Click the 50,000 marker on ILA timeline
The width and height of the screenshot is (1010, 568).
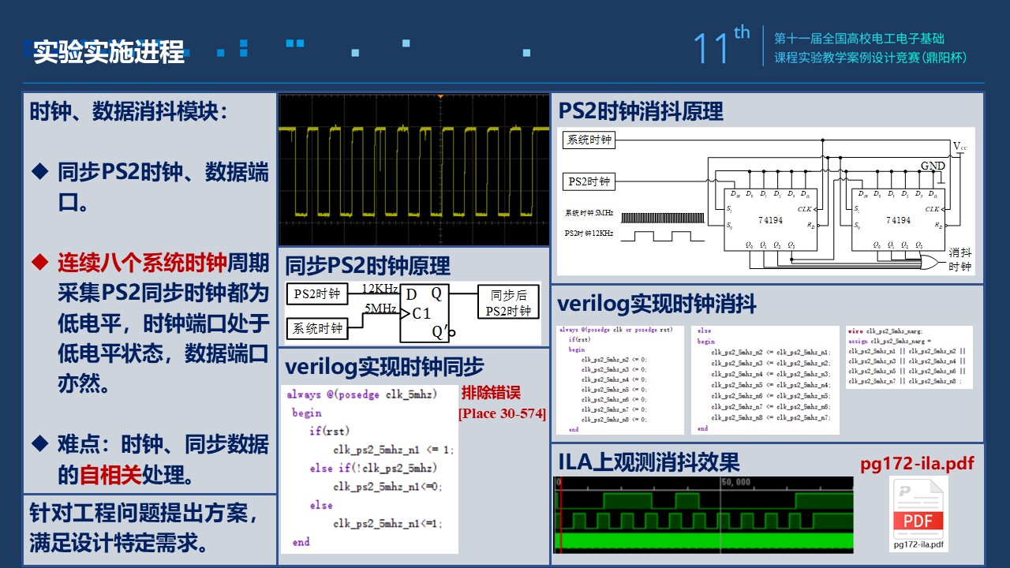pos(735,481)
